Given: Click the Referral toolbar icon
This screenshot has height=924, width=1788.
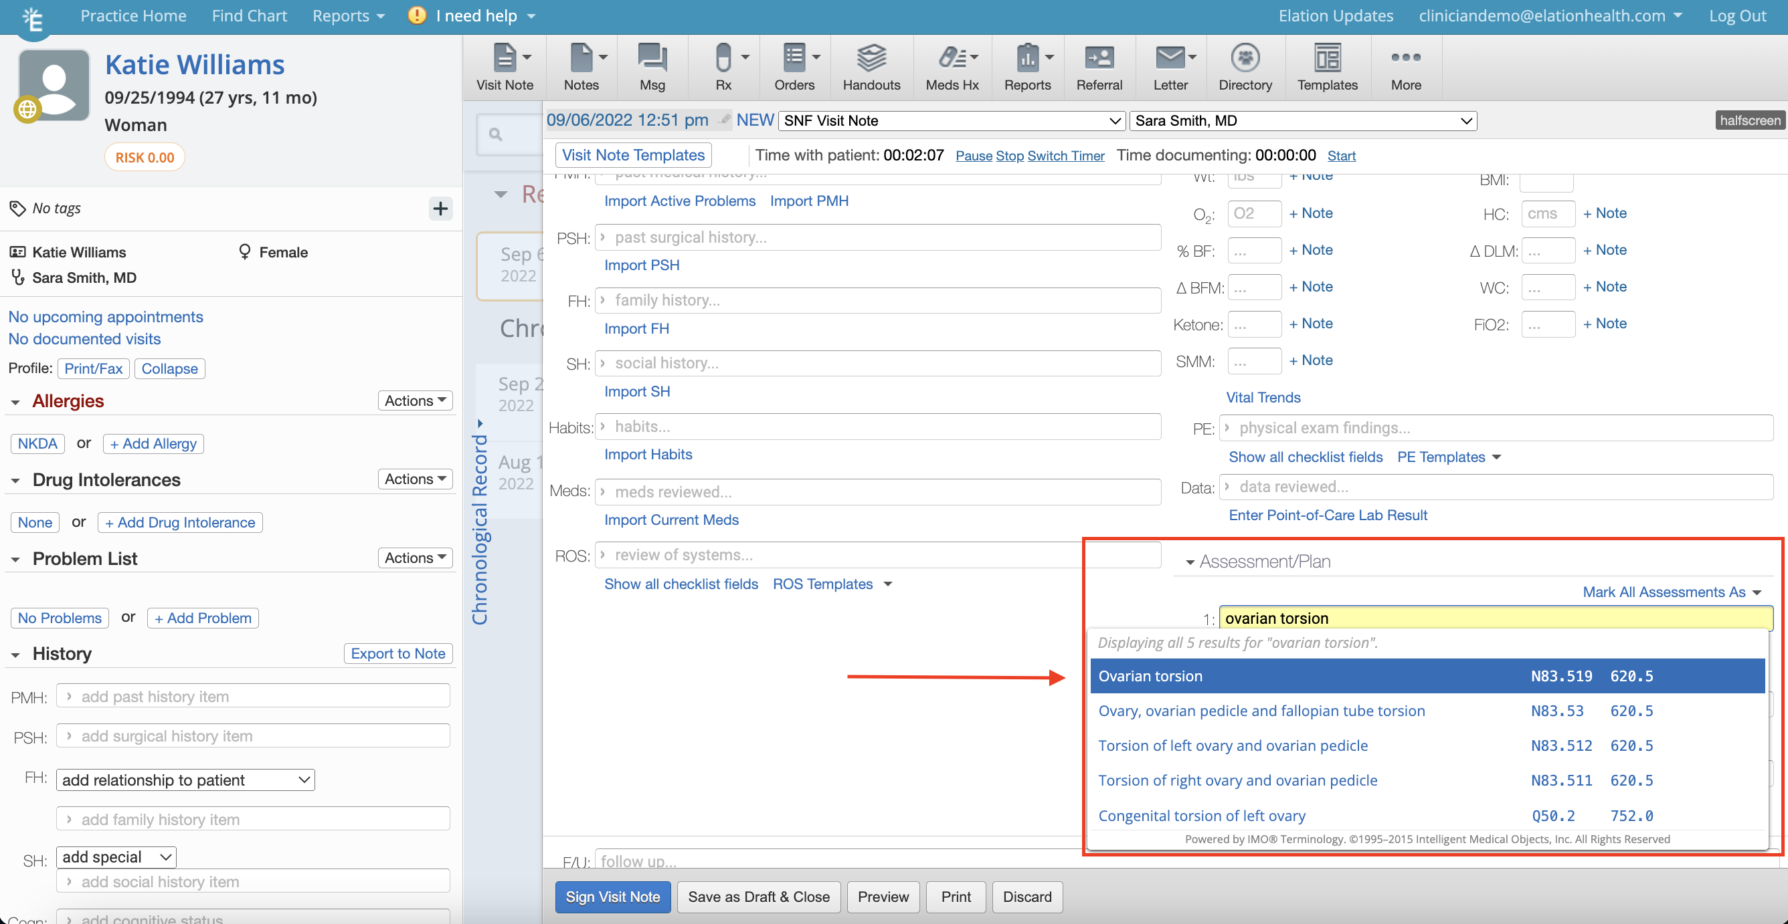Looking at the screenshot, I should pyautogui.click(x=1099, y=58).
